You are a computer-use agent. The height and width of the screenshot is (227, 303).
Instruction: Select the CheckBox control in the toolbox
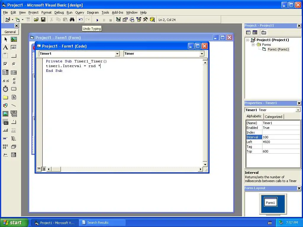click(6, 64)
